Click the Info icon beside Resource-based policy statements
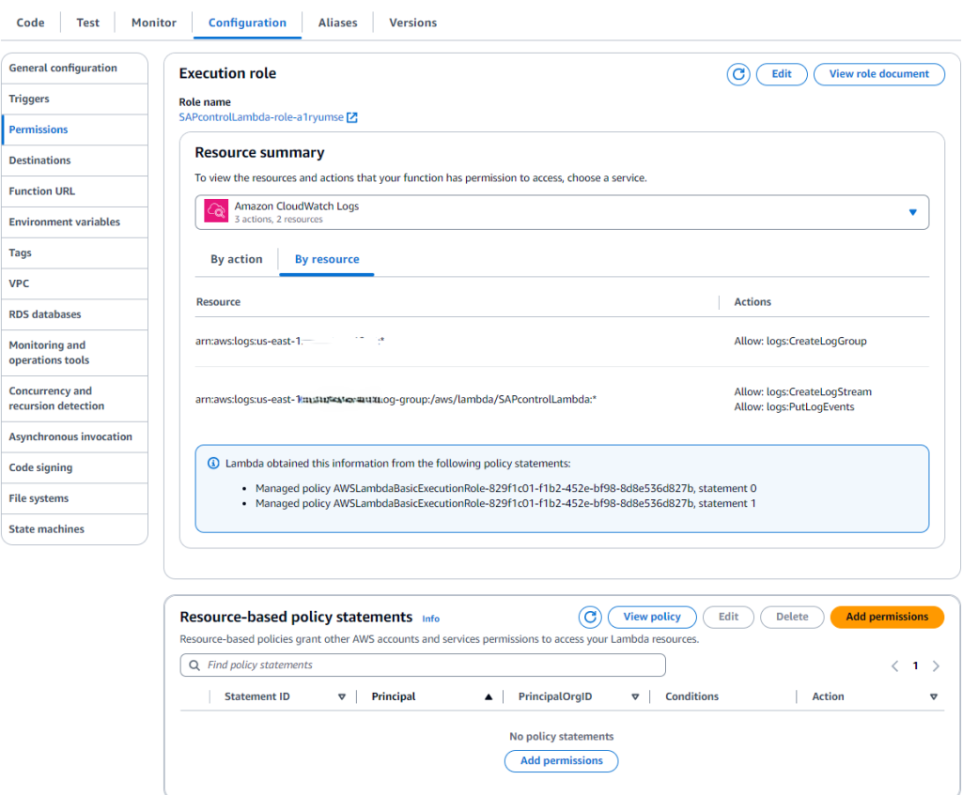This screenshot has width=962, height=795. coord(430,619)
